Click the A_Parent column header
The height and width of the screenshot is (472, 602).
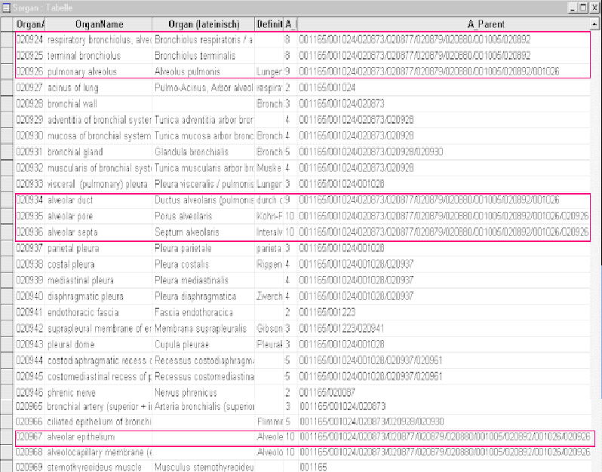point(442,23)
